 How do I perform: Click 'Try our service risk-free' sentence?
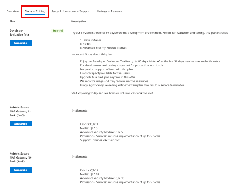150,33
